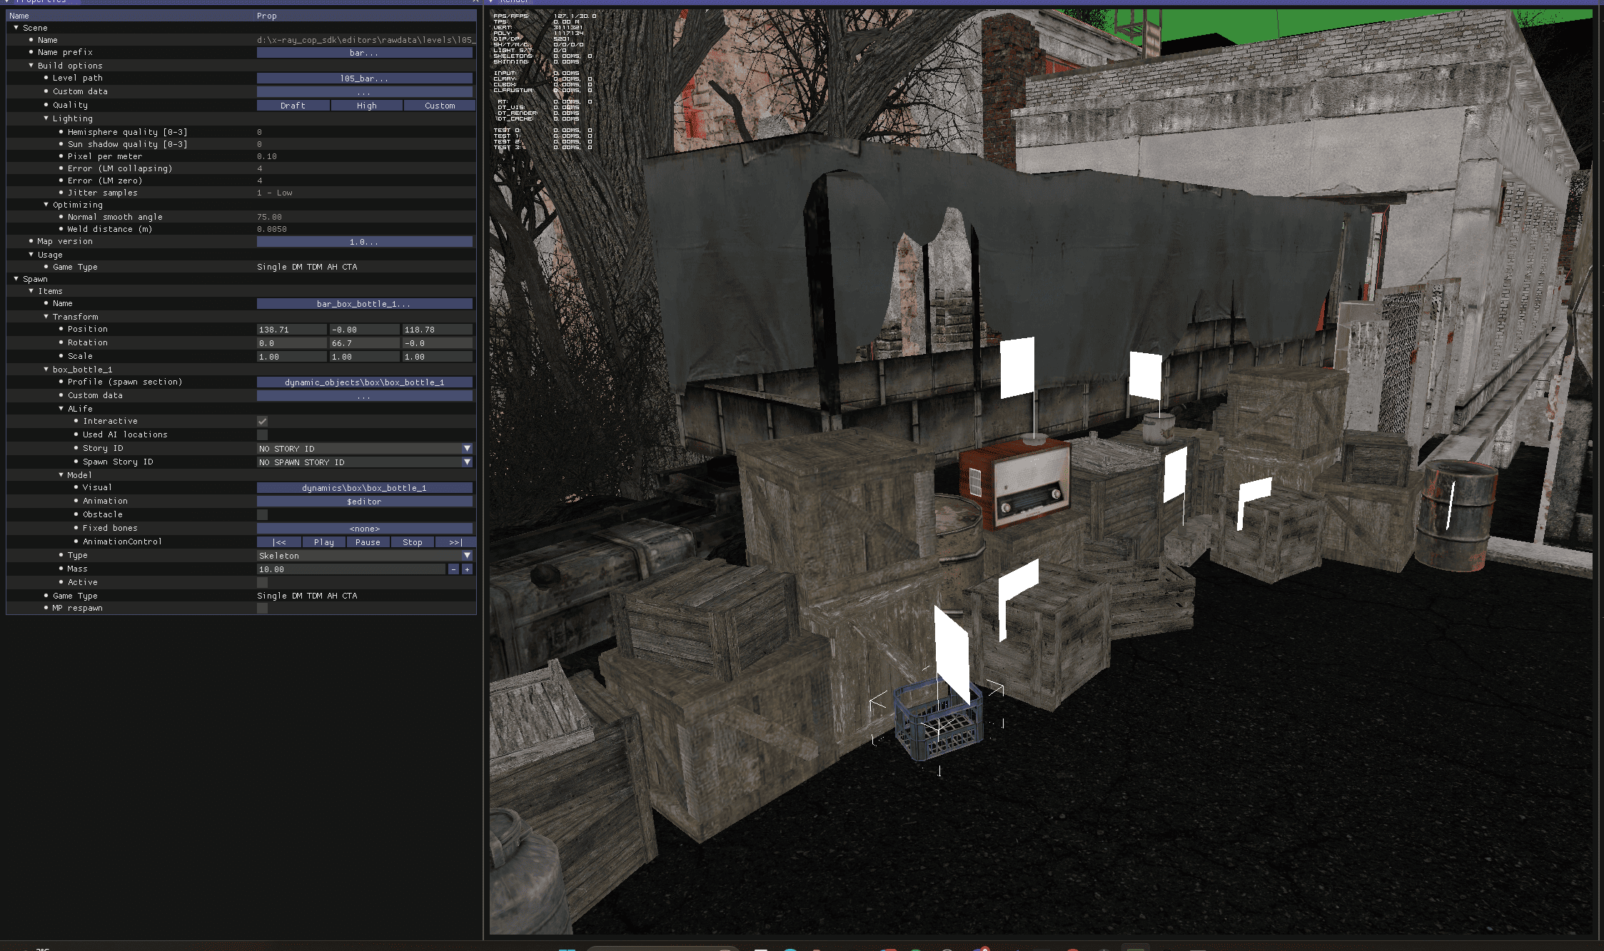
Task: Set Quality to High
Action: pyautogui.click(x=366, y=106)
